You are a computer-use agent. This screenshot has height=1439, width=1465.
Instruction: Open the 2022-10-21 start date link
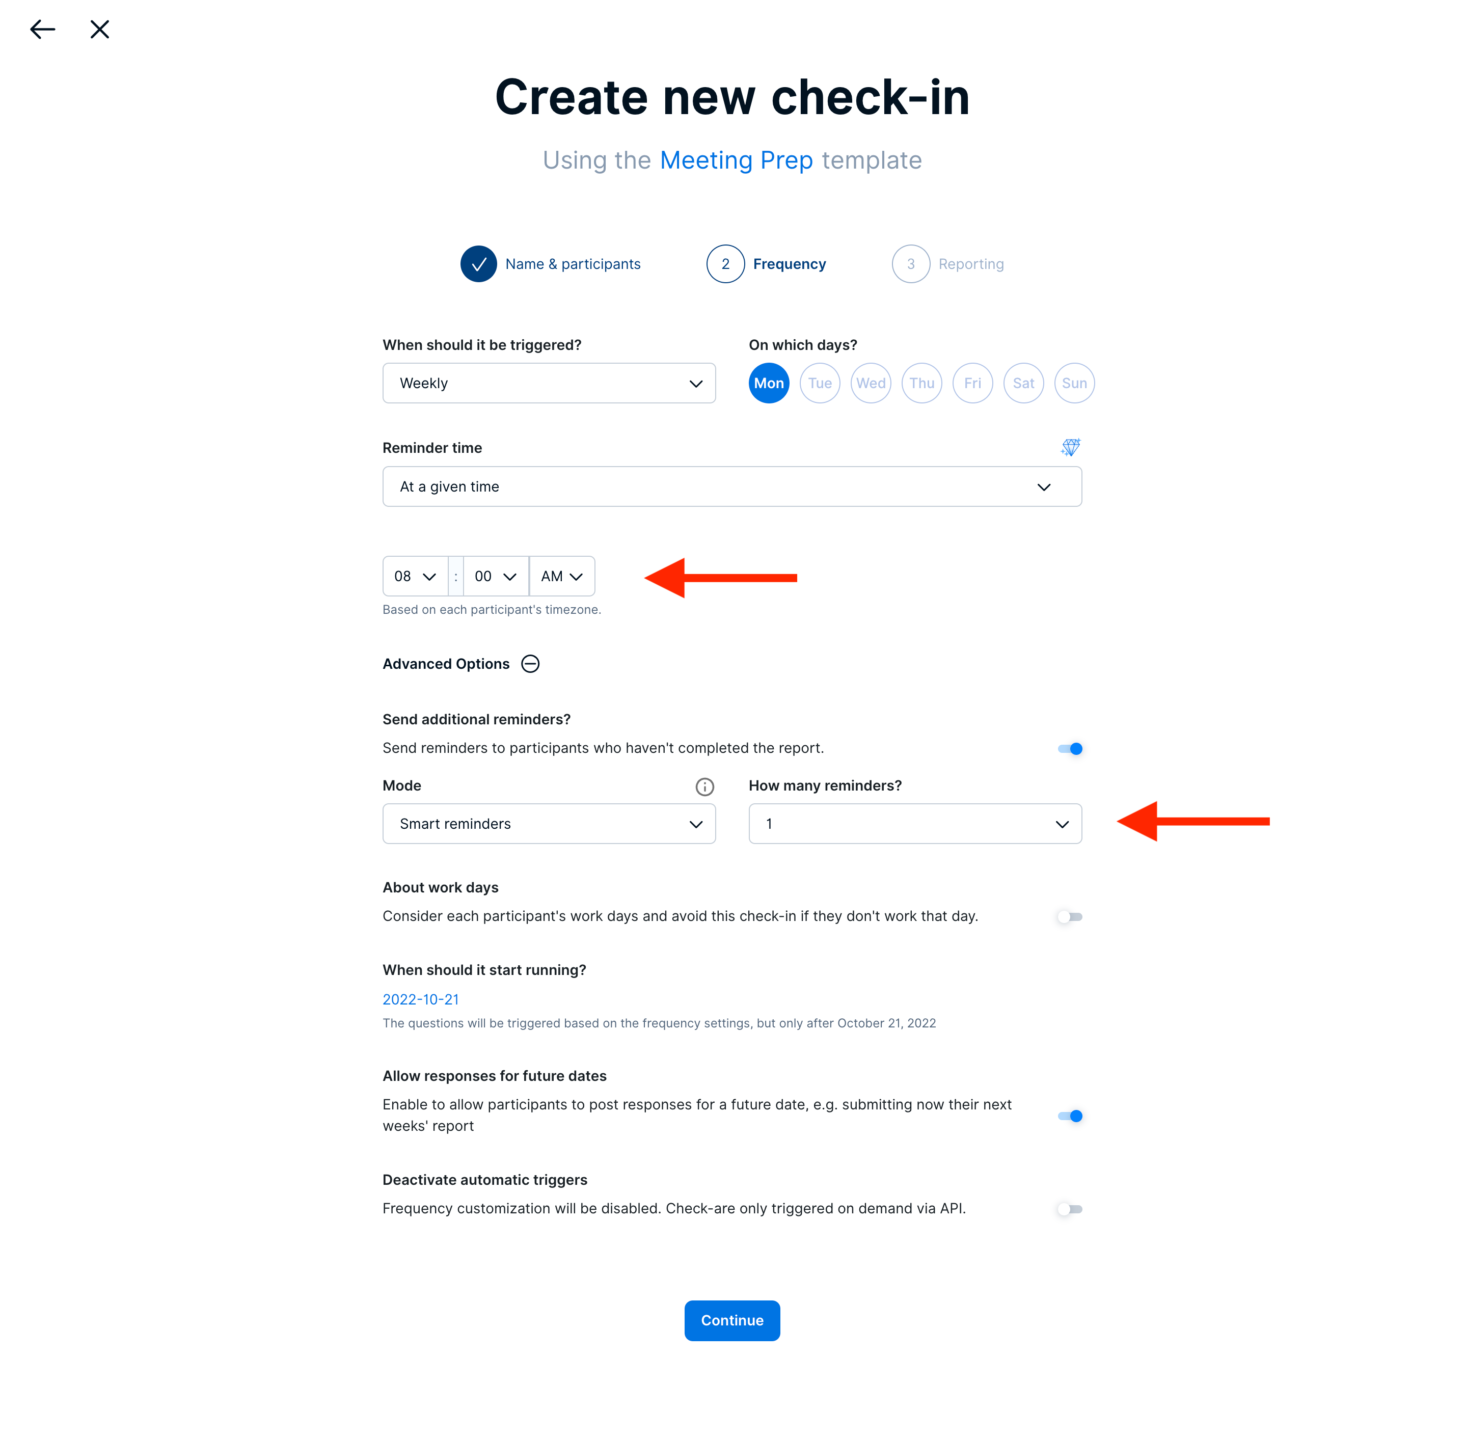420,999
